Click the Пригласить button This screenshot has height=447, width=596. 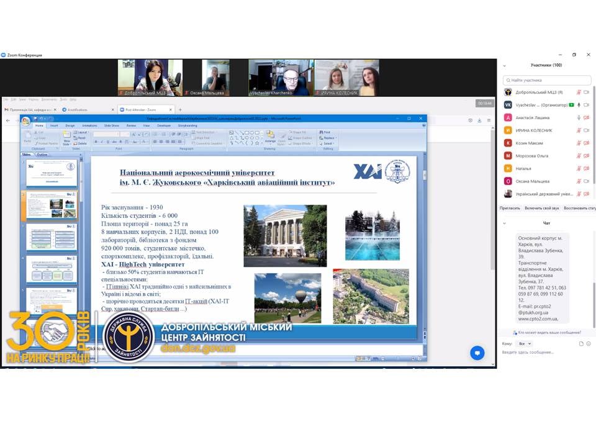[x=510, y=209]
